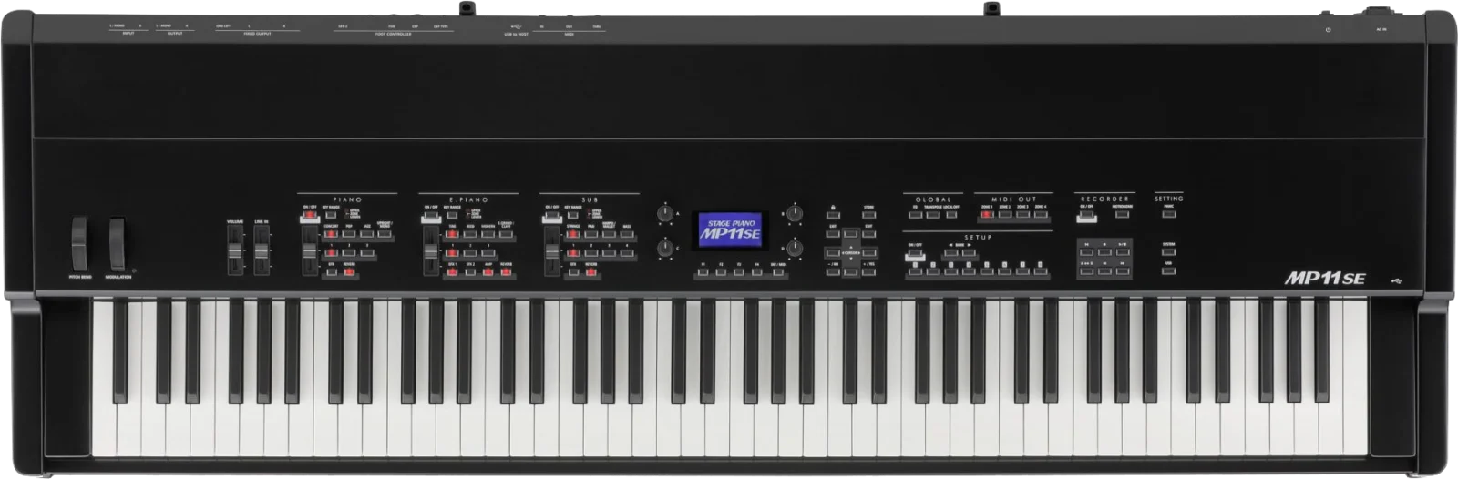This screenshot has width=1458, height=479.
Task: Click the cursor down button
Action: pos(850,271)
